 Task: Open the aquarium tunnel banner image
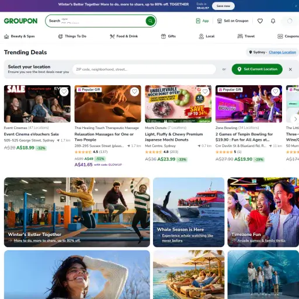(x=263, y=274)
